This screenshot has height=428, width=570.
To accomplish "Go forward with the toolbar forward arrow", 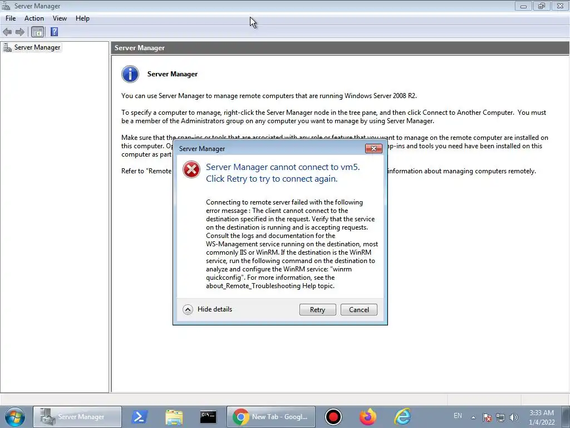I will point(20,32).
